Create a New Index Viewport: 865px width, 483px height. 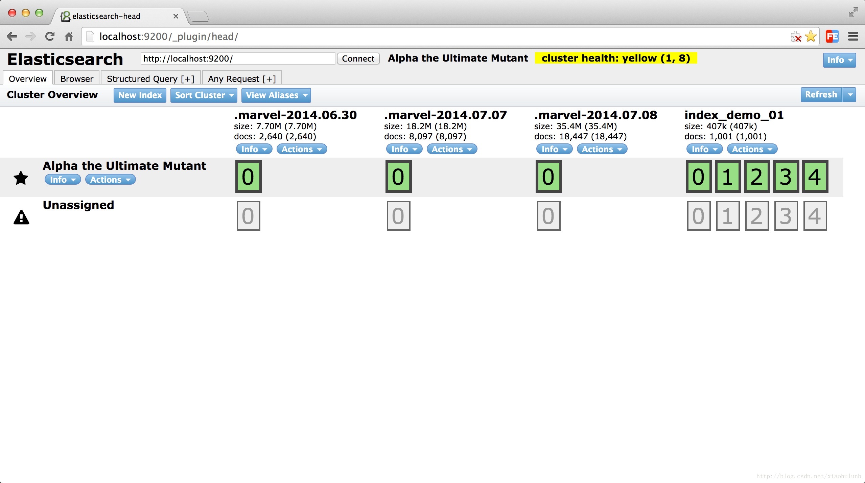click(x=140, y=95)
